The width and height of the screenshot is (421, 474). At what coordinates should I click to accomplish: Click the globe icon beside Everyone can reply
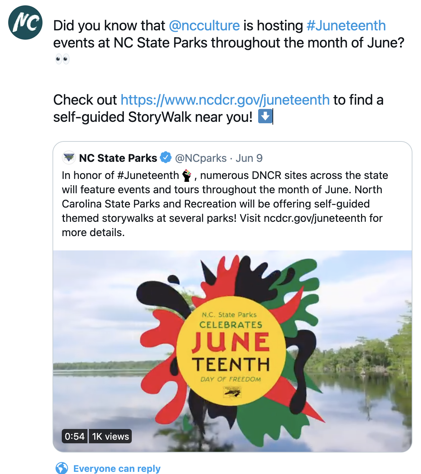62,468
